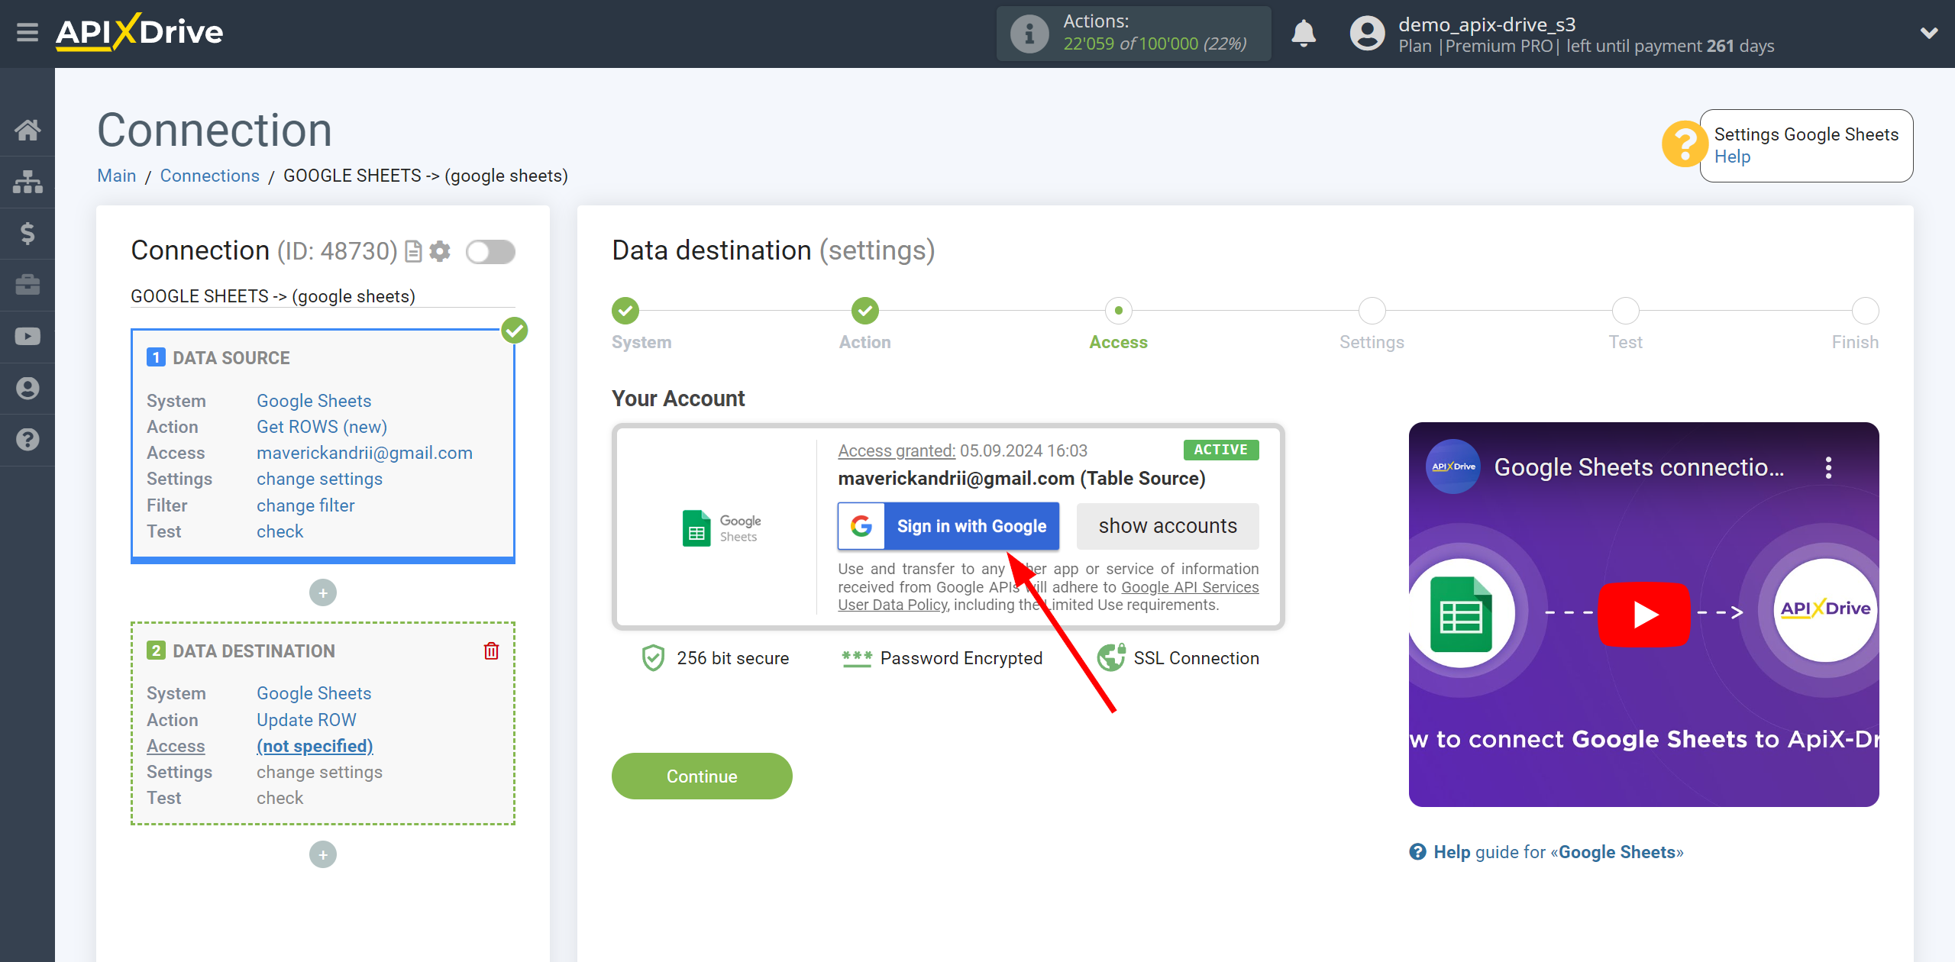Expand the demo_apix-drive_s3 account dropdown

pos(1930,34)
